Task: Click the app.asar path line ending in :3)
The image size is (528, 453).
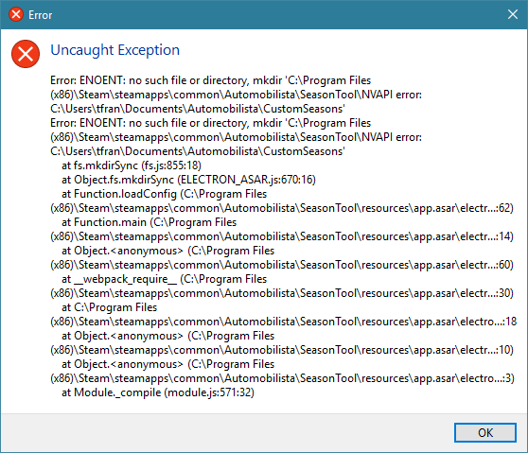Action: tap(283, 378)
